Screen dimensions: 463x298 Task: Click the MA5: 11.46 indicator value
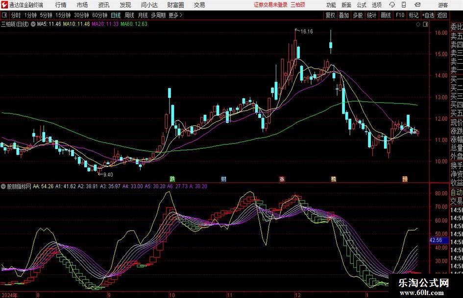(49, 24)
